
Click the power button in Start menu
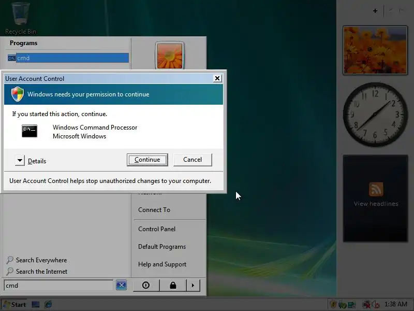(x=146, y=285)
